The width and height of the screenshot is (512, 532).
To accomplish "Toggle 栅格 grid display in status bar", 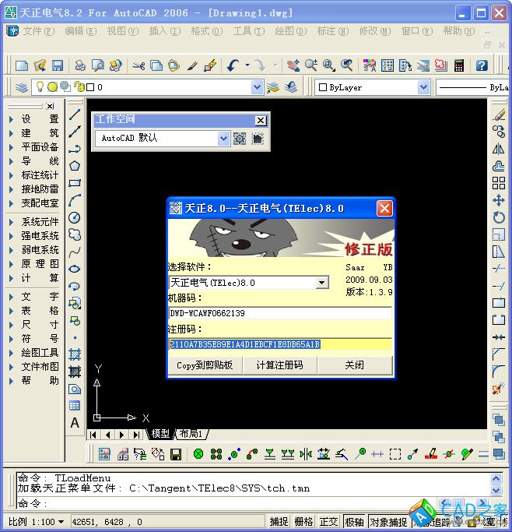I will (303, 521).
